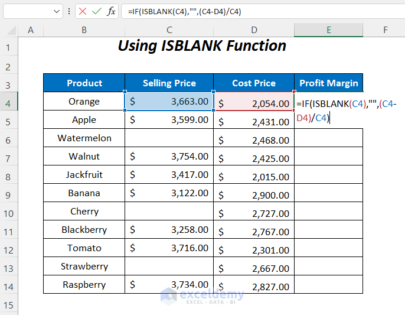The image size is (405, 315).
Task: Click the Profit Margin header cell
Action: [328, 83]
